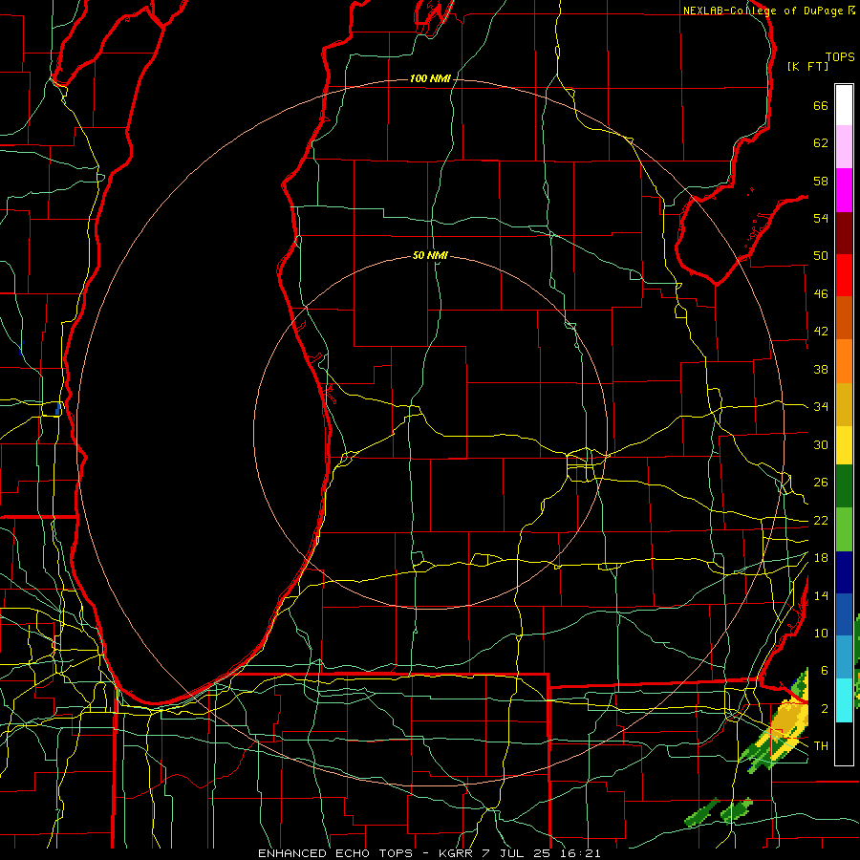
Task: Select the 58 legend value
Action: [x=821, y=181]
